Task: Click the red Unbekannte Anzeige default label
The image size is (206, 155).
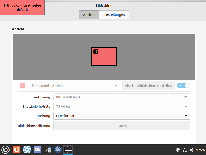Action: click(x=22, y=7)
